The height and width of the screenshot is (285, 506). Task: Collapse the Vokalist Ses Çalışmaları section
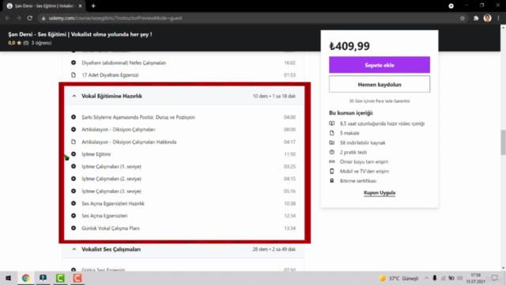tap(74, 249)
